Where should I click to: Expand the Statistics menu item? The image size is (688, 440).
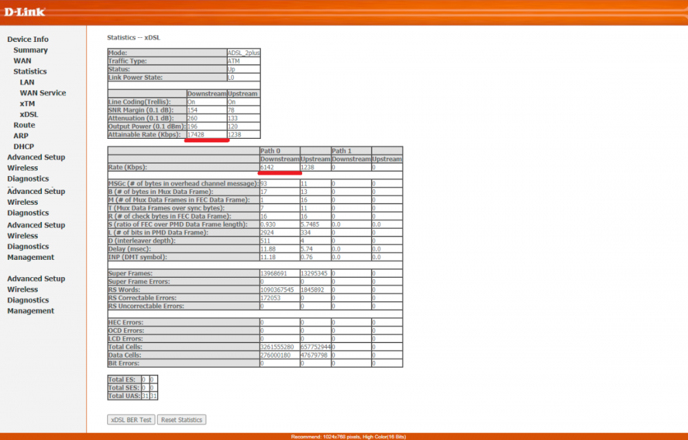click(x=30, y=71)
